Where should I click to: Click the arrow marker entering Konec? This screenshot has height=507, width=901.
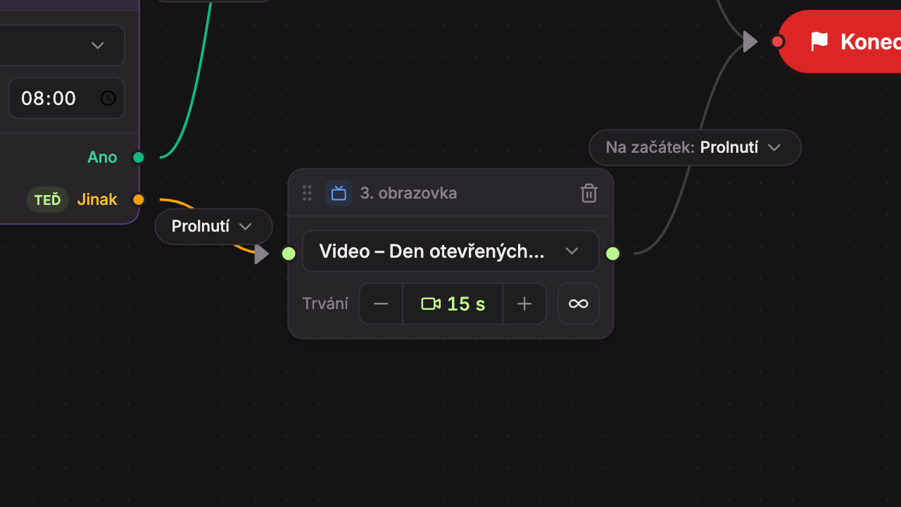tap(750, 42)
